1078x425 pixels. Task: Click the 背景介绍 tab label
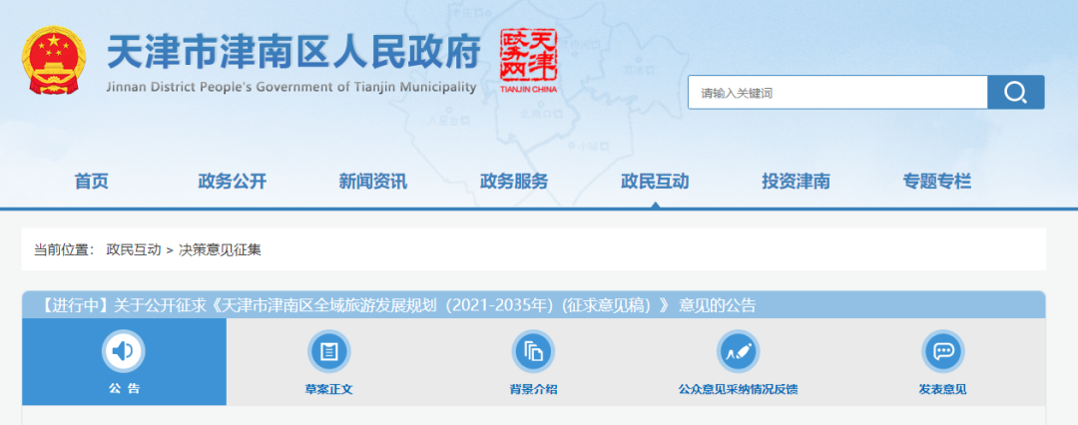pyautogui.click(x=533, y=389)
